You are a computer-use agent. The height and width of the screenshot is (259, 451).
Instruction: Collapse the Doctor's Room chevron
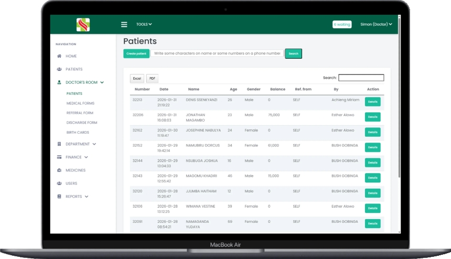(102, 82)
